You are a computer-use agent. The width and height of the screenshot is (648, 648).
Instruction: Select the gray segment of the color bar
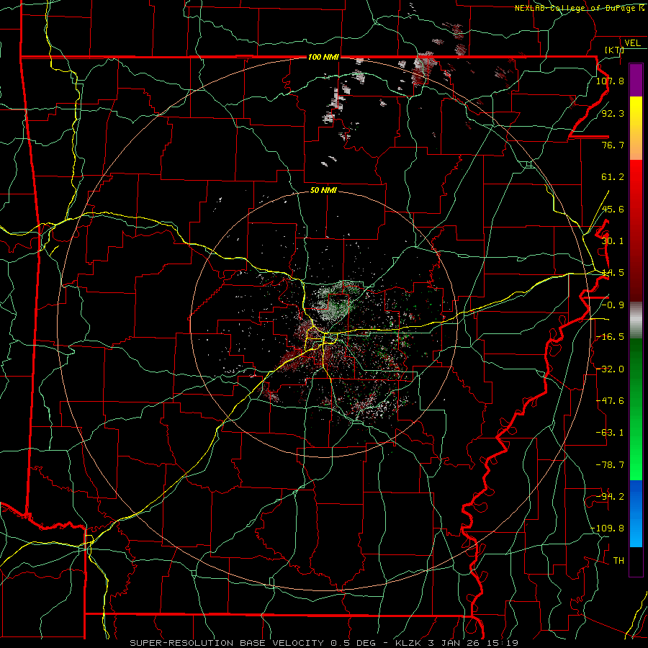tap(636, 320)
